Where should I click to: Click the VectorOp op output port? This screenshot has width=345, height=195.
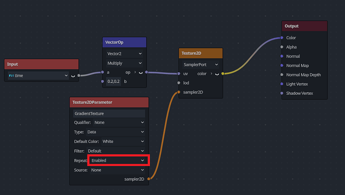146,72
